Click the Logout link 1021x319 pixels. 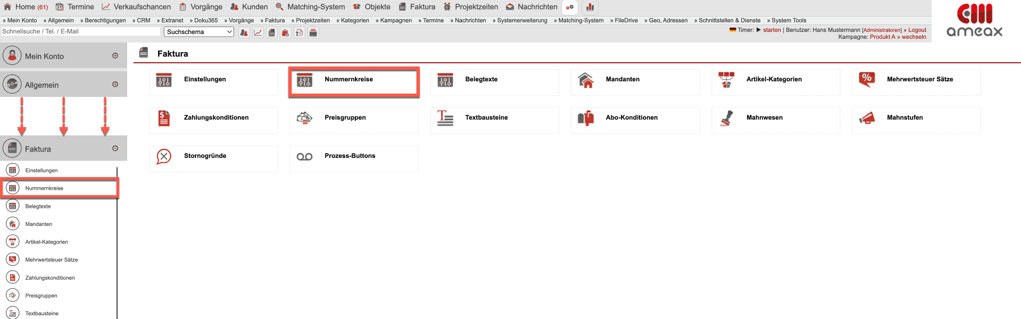[917, 30]
